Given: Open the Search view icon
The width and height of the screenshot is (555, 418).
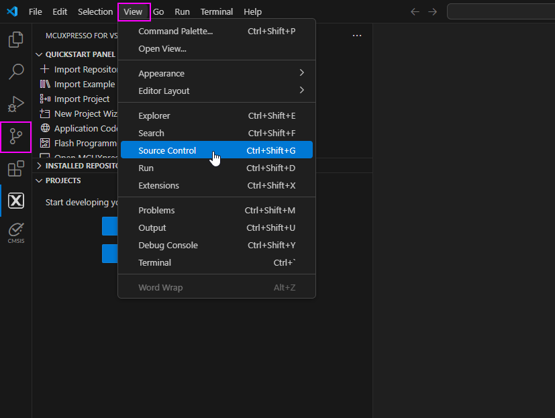Looking at the screenshot, I should coord(15,72).
